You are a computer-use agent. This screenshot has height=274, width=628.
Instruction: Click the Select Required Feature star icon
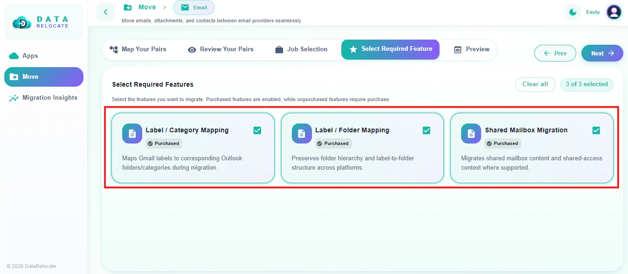tap(353, 49)
